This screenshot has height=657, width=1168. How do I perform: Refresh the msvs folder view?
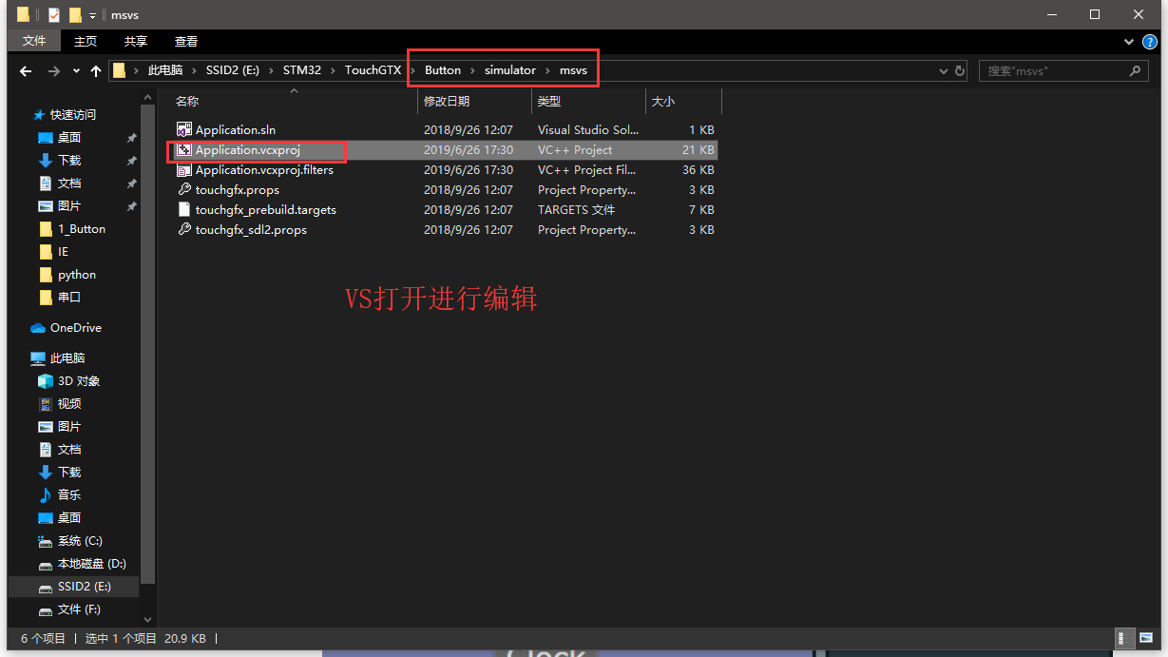[960, 71]
